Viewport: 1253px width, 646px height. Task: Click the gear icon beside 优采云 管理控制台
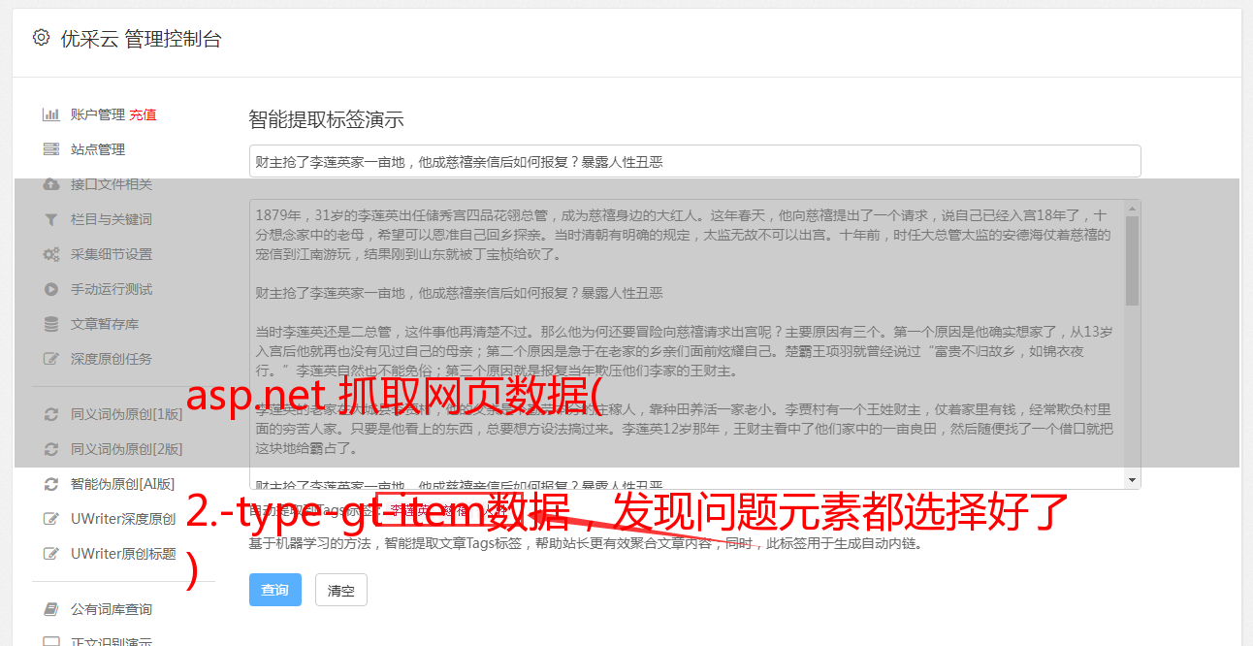[x=41, y=38]
